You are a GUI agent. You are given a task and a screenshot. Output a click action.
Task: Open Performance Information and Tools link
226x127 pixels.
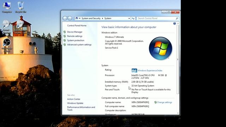coord(81,109)
